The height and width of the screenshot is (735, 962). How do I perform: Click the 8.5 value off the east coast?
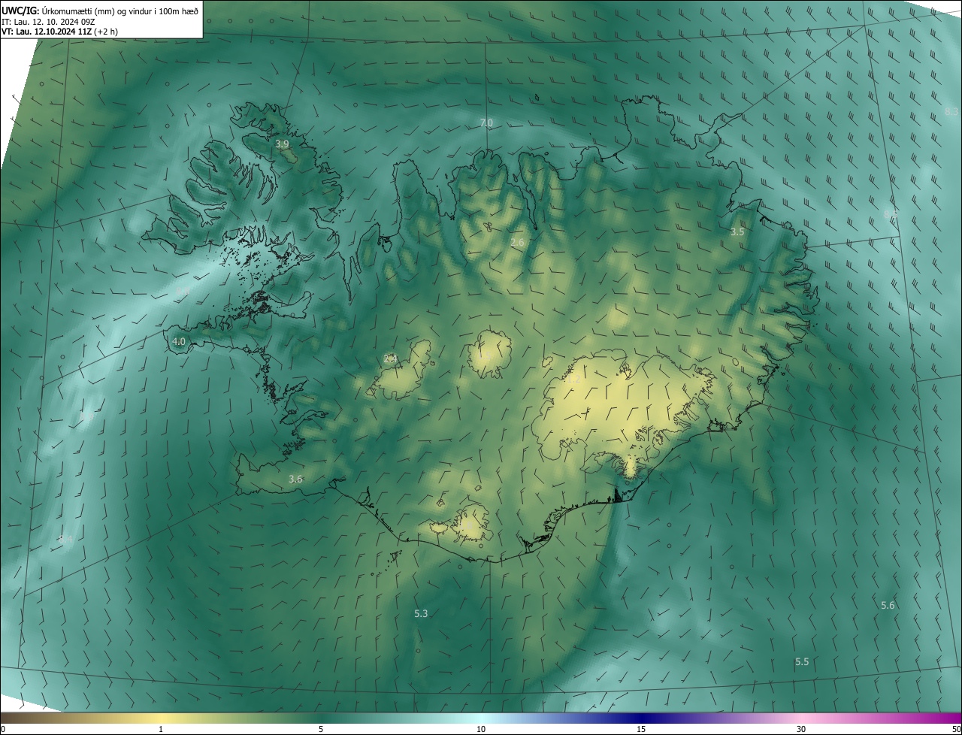pos(891,214)
